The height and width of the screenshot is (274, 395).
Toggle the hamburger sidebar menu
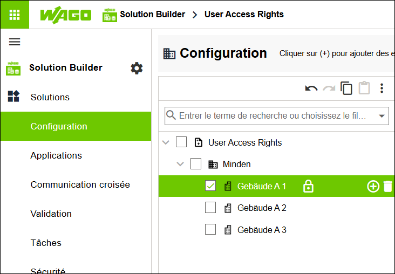pos(15,42)
